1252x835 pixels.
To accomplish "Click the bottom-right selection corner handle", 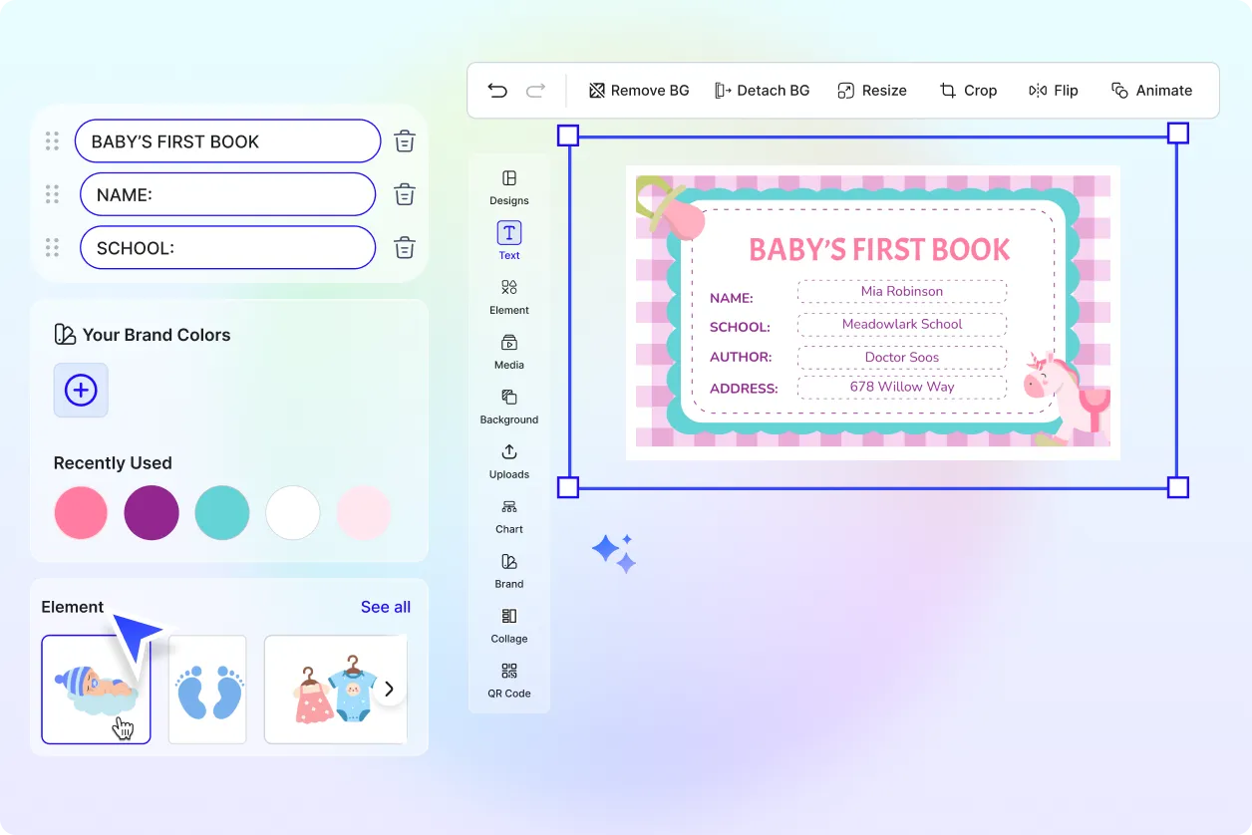I will [1177, 487].
